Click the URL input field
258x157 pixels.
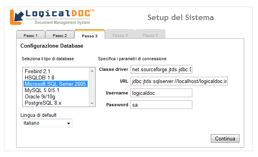tap(179, 81)
